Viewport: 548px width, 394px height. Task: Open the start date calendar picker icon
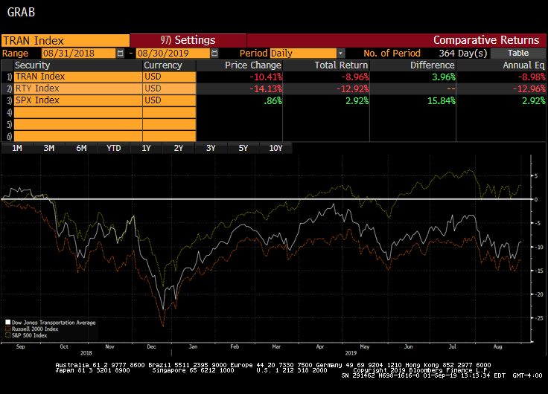click(x=120, y=54)
